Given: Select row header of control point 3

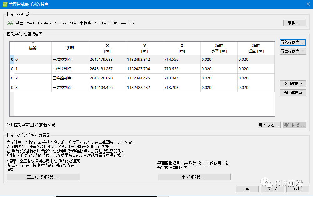Looking at the screenshot, I should [12, 88].
